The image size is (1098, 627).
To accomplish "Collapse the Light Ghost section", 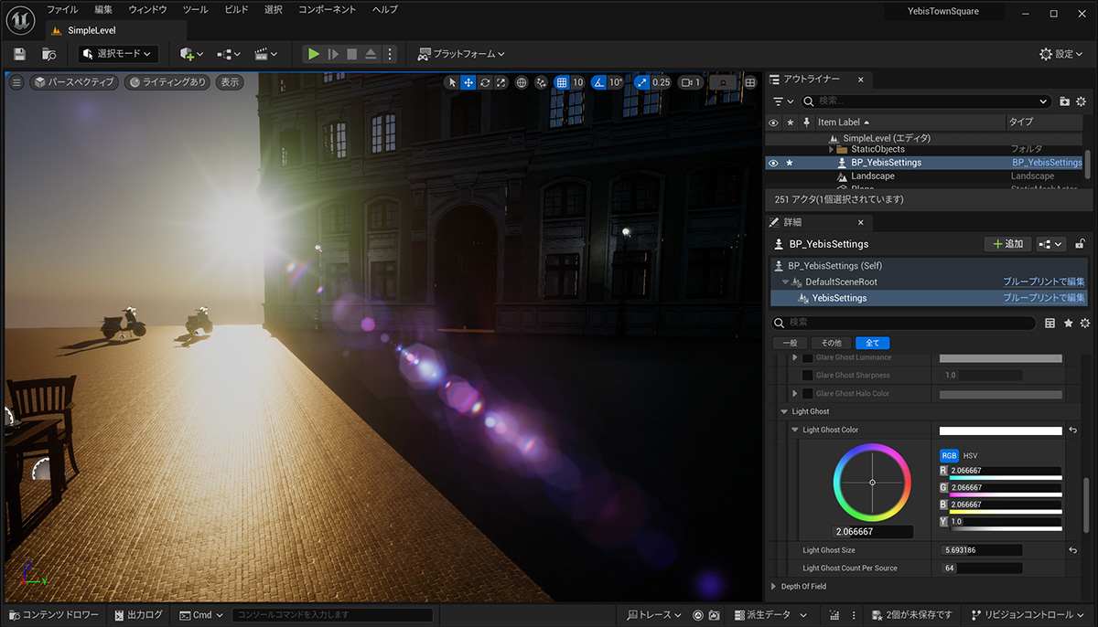I will [x=784, y=411].
